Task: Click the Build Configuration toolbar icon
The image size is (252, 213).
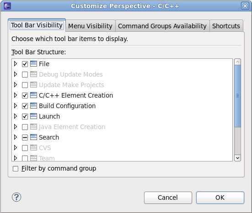Action: (33, 106)
